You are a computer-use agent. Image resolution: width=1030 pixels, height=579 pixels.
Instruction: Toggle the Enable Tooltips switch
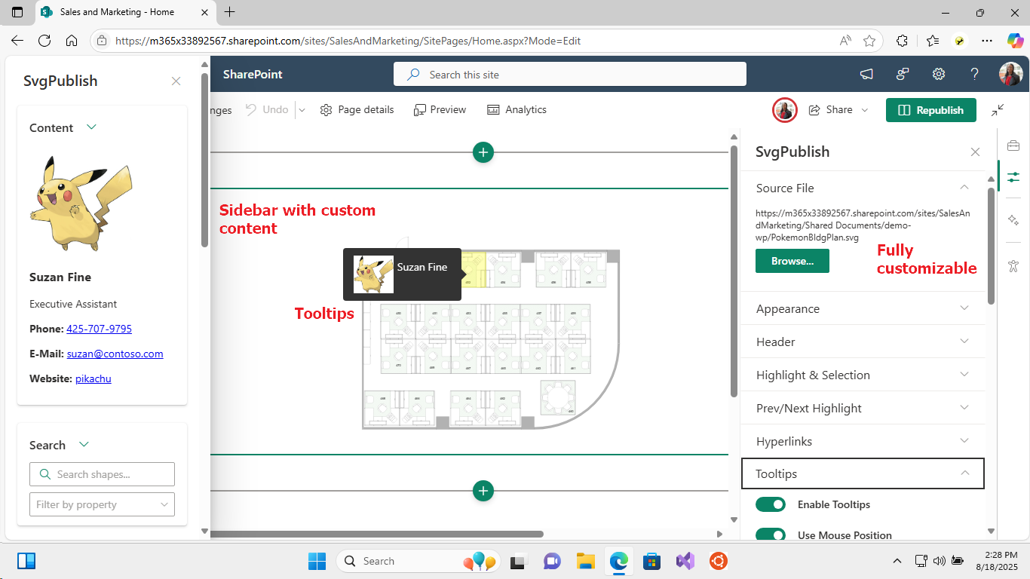771,504
